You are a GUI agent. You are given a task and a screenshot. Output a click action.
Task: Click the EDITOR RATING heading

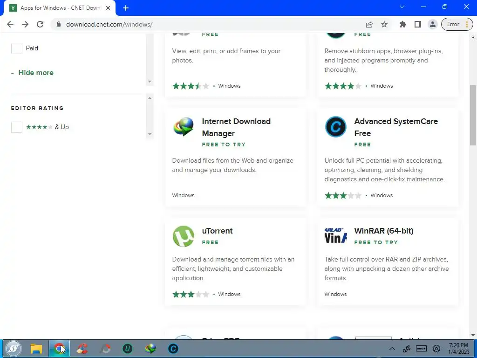(x=37, y=108)
